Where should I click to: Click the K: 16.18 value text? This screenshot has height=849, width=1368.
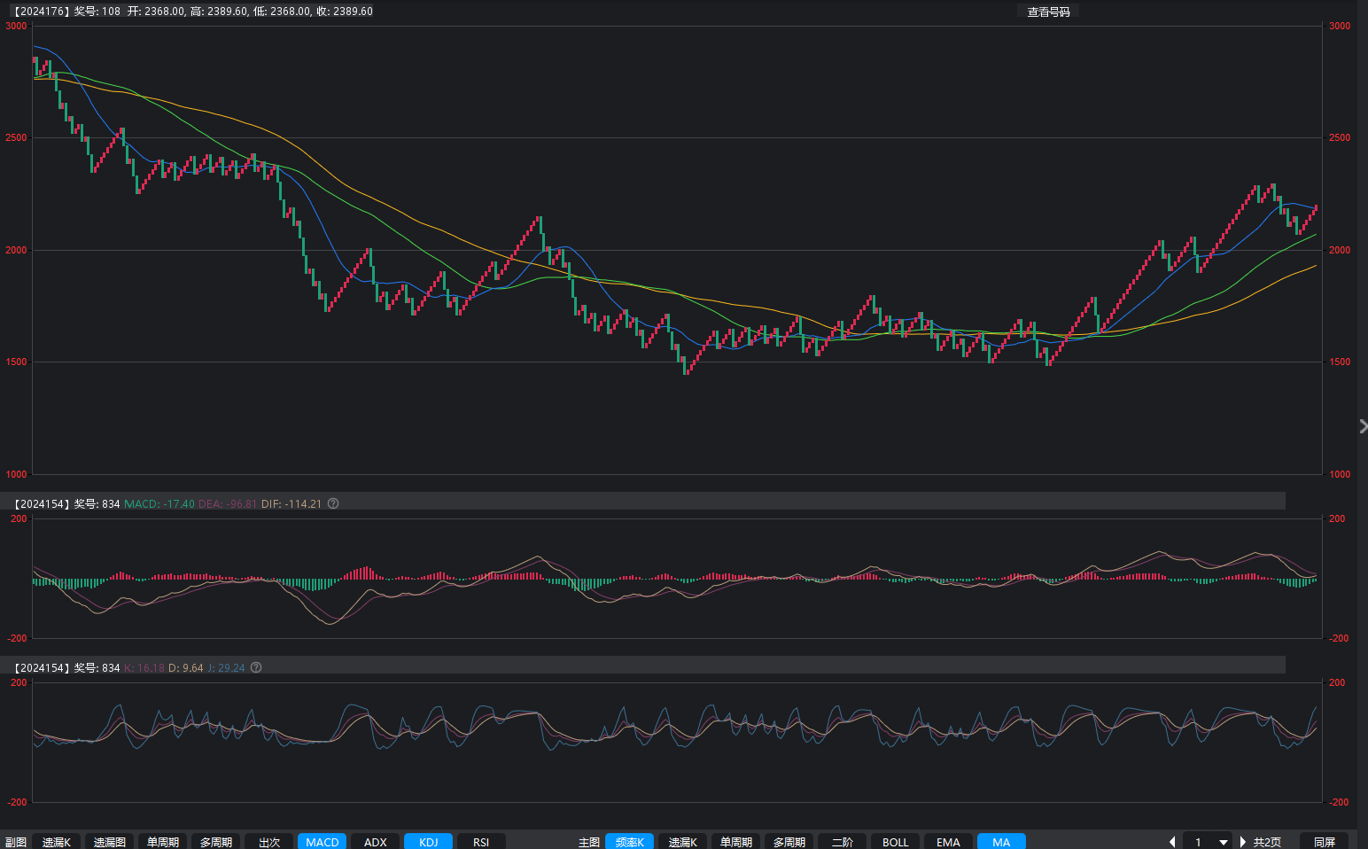pyautogui.click(x=144, y=667)
